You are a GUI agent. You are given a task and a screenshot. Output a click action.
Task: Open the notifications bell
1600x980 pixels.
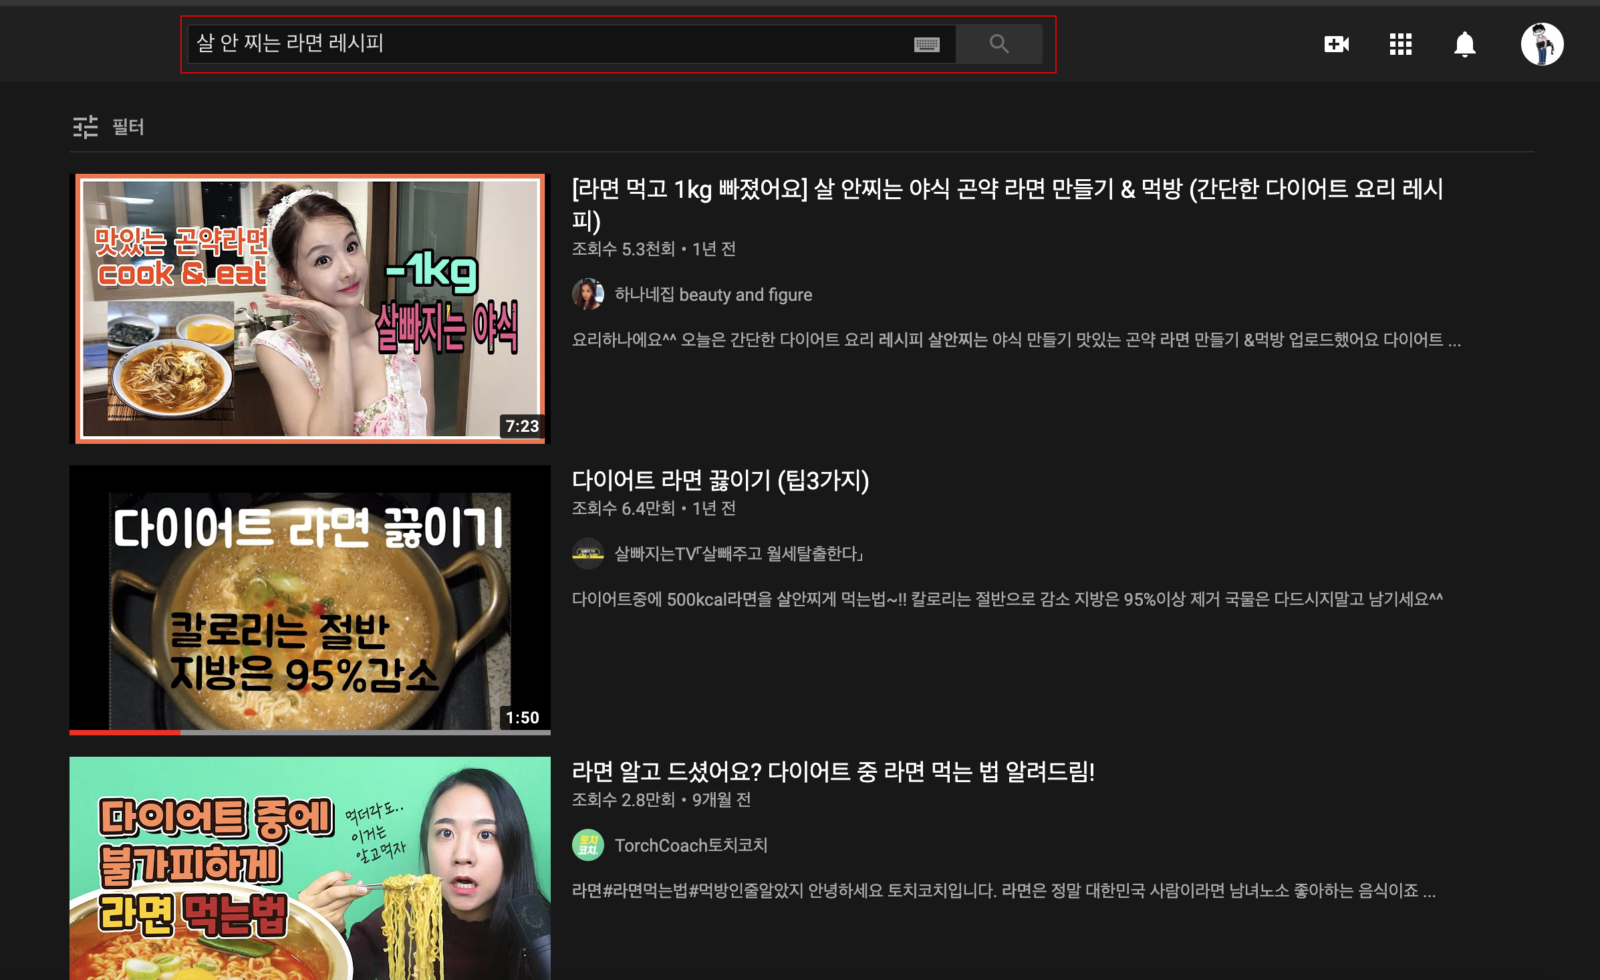point(1464,44)
